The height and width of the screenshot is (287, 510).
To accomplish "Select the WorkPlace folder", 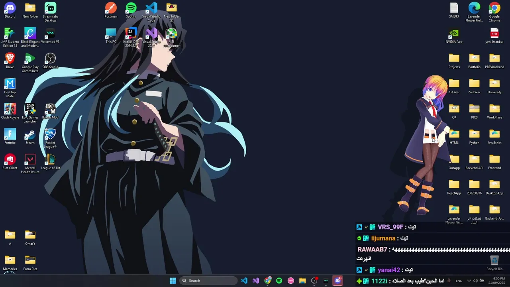I will pos(494,111).
